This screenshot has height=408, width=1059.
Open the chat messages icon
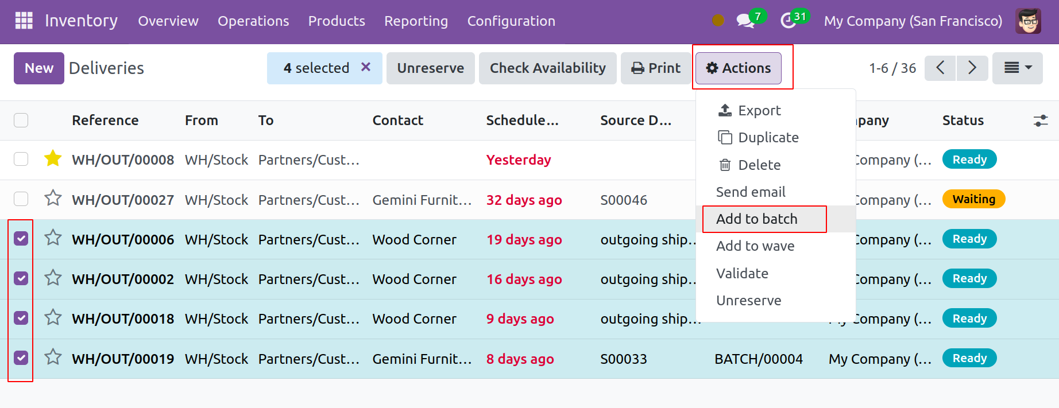click(x=745, y=21)
